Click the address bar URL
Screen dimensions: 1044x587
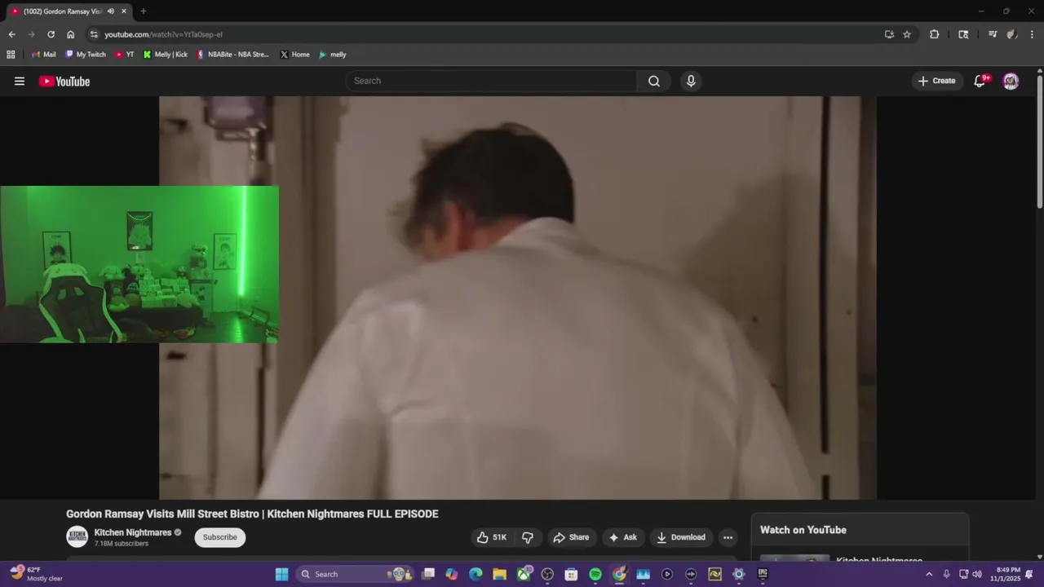[163, 34]
